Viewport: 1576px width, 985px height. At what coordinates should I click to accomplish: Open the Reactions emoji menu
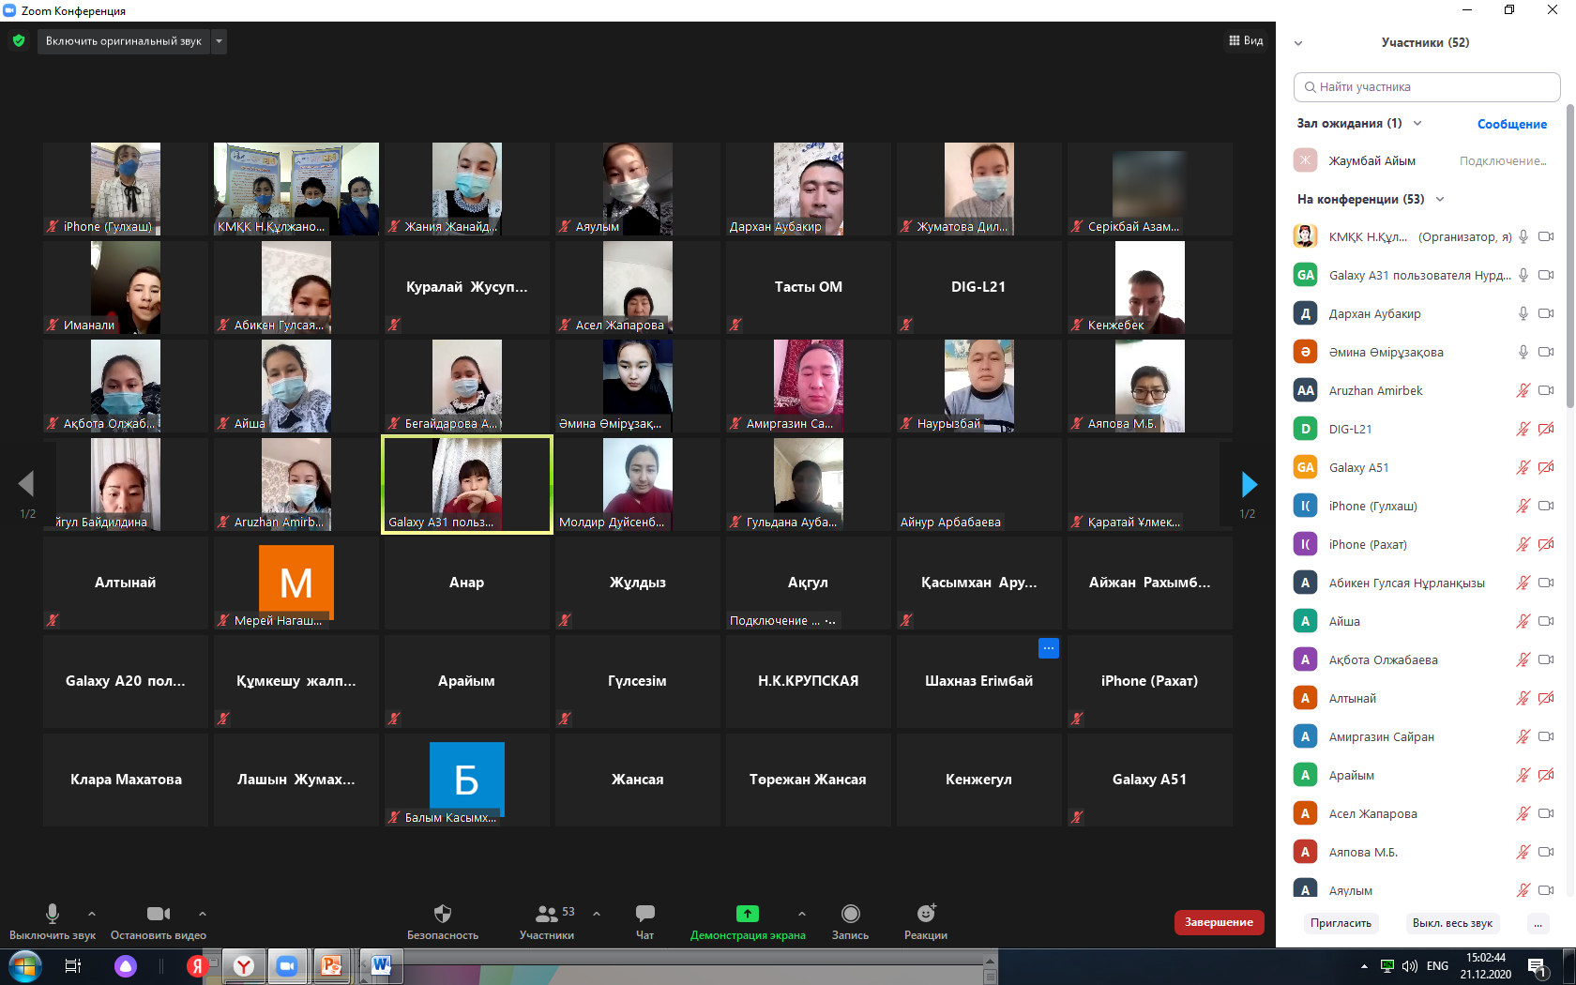[x=925, y=920]
